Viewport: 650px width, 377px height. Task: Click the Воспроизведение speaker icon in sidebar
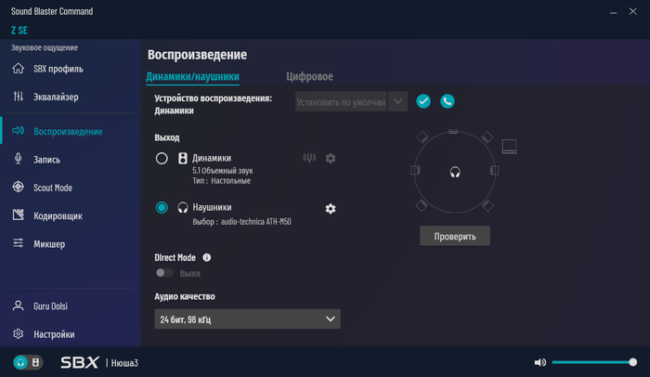click(x=19, y=131)
